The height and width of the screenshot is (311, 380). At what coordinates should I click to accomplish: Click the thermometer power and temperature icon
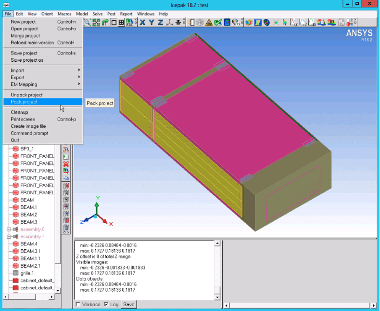pyautogui.click(x=350, y=23)
